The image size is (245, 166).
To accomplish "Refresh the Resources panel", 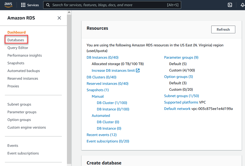I will [223, 29].
